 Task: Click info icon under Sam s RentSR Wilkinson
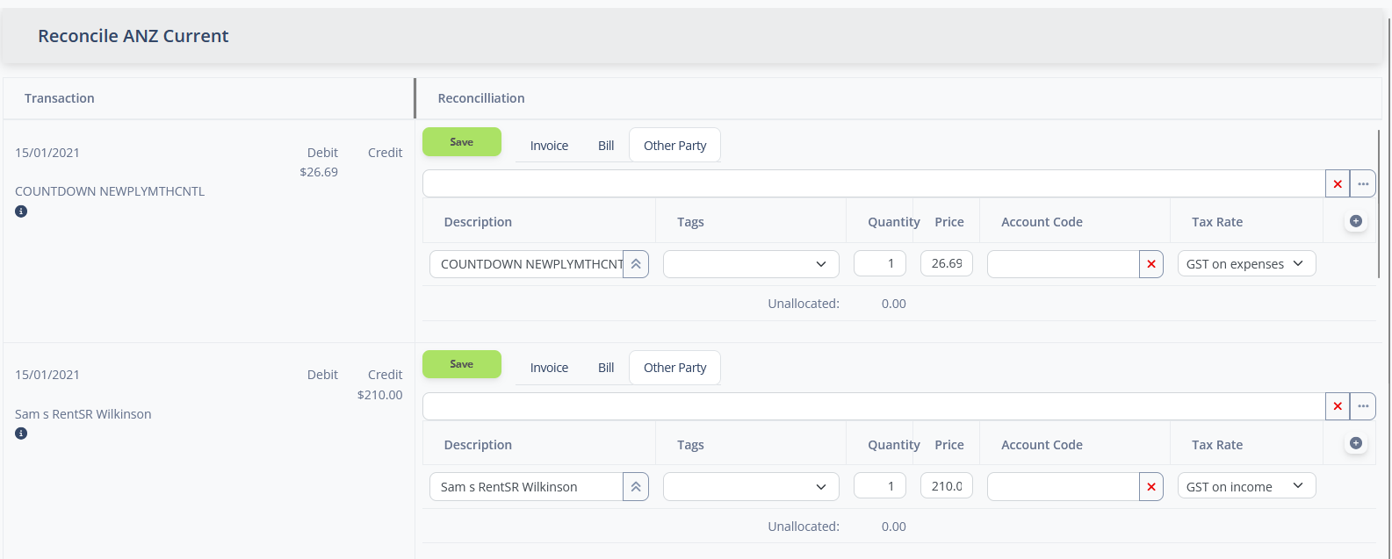coord(21,434)
